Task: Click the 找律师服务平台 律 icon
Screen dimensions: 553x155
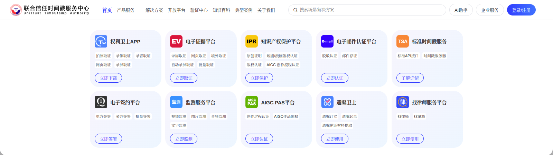Action: 403,102
